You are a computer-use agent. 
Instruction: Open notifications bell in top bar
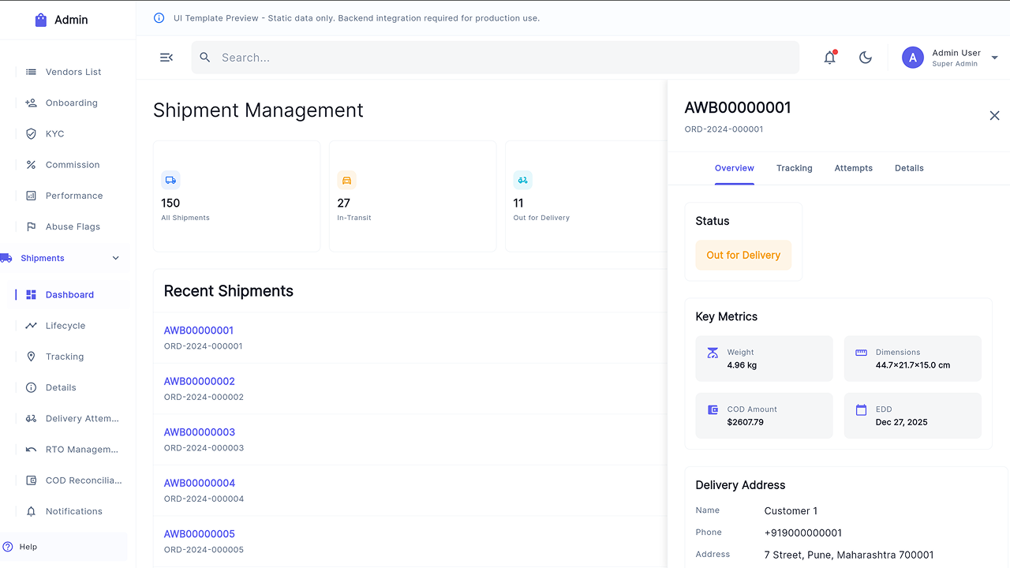point(830,58)
